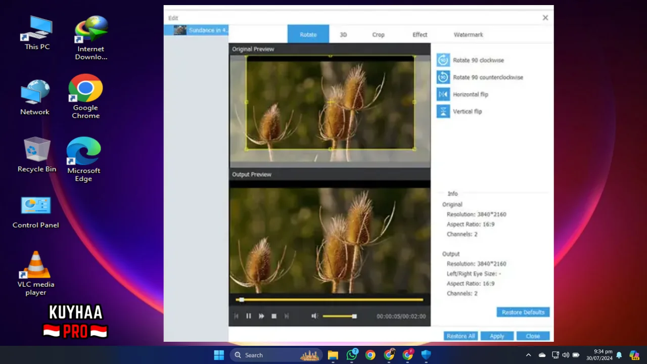Show hidden system tray icons
This screenshot has height=364, width=647.
click(x=528, y=355)
